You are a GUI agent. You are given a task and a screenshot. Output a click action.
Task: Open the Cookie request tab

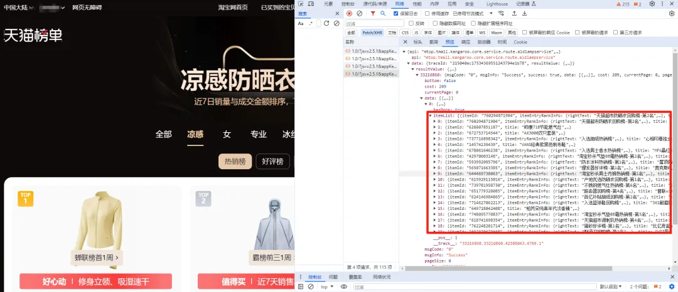click(520, 42)
